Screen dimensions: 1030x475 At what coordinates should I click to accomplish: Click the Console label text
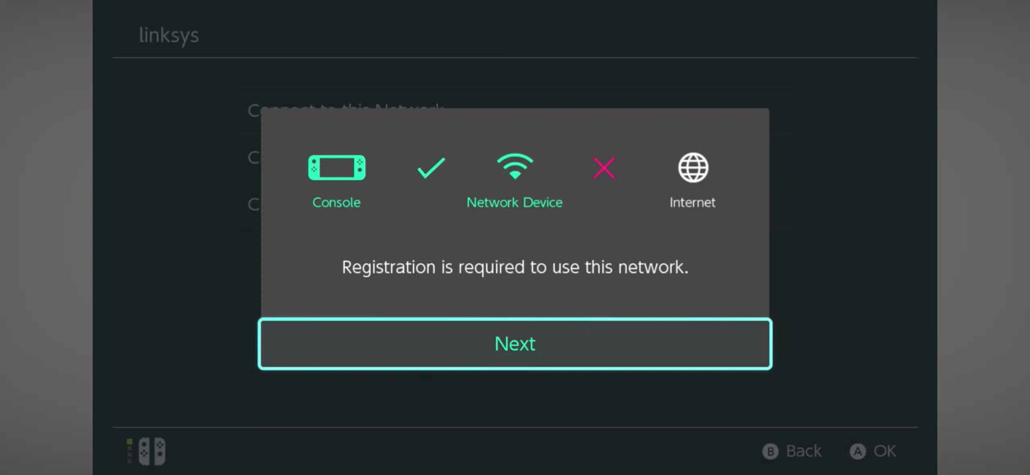[336, 202]
